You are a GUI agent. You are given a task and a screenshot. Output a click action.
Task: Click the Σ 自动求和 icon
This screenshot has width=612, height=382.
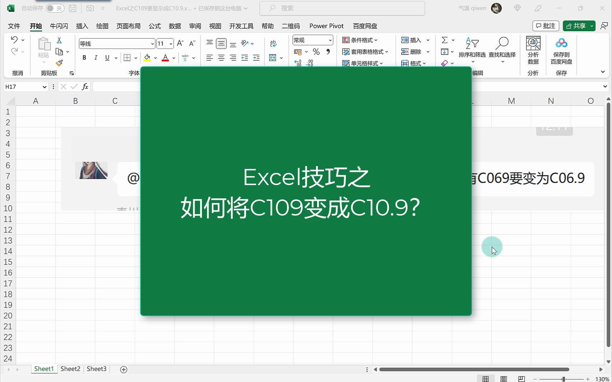point(445,40)
